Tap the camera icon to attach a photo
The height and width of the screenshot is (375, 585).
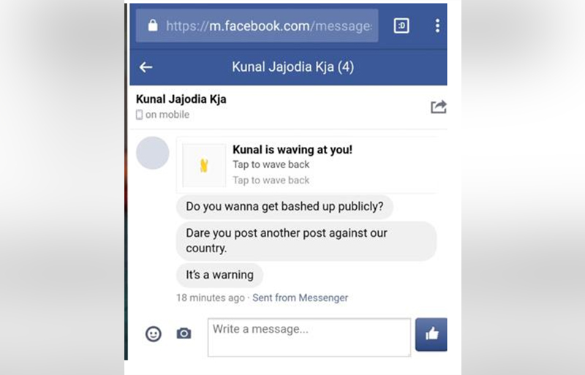coord(184,333)
